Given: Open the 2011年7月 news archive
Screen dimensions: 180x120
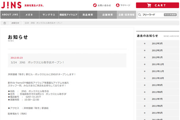Looking at the screenshot, I should (158, 99).
